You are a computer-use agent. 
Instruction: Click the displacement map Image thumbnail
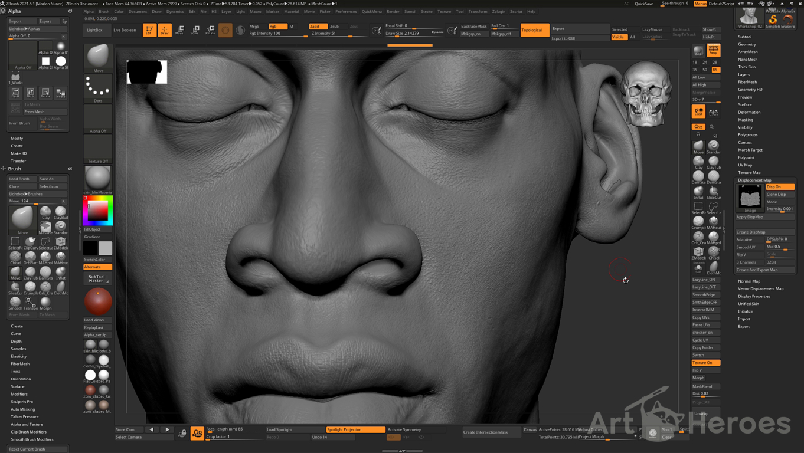coord(750,198)
